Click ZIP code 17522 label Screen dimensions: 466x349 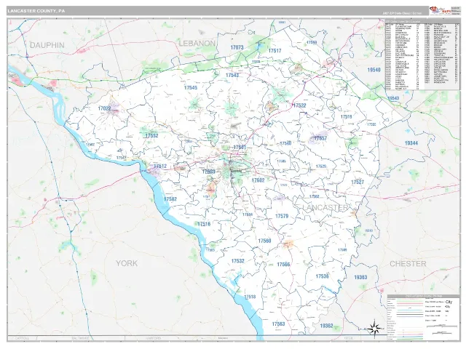point(299,105)
